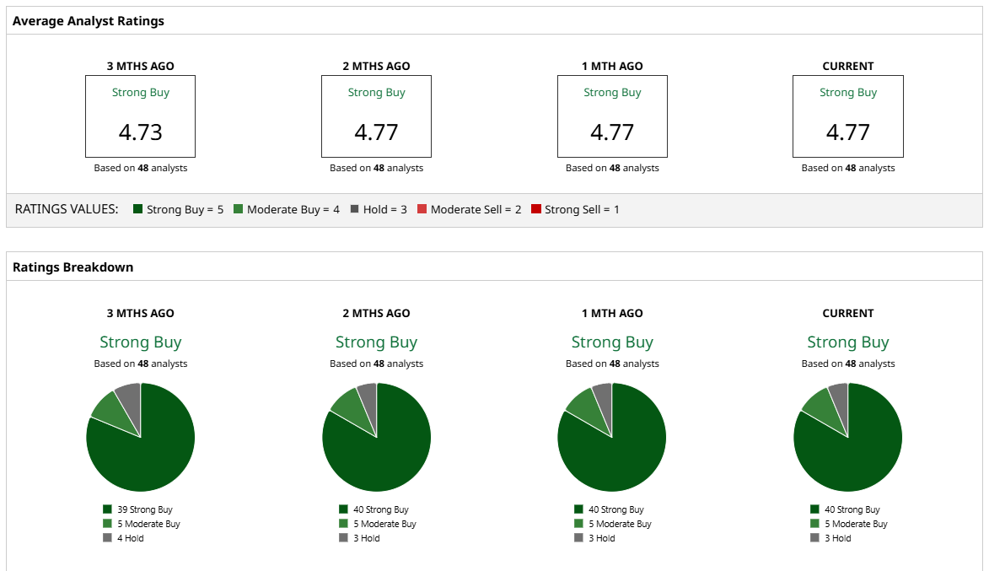
Task: Click "3 Hold" swatch under 1 MTH AGO pie
Action: pos(578,538)
